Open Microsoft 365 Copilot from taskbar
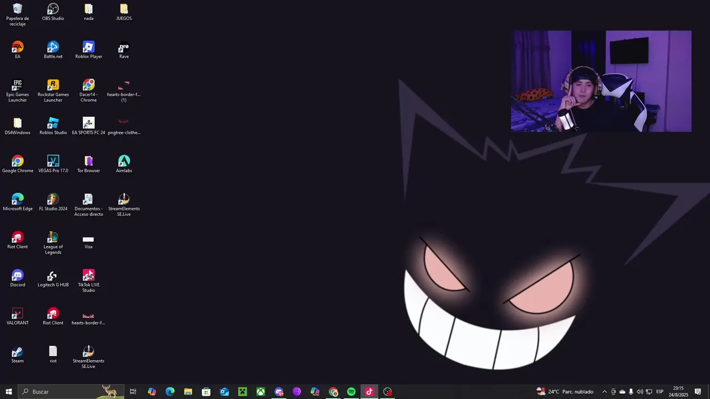The height and width of the screenshot is (399, 710). pyautogui.click(x=315, y=392)
